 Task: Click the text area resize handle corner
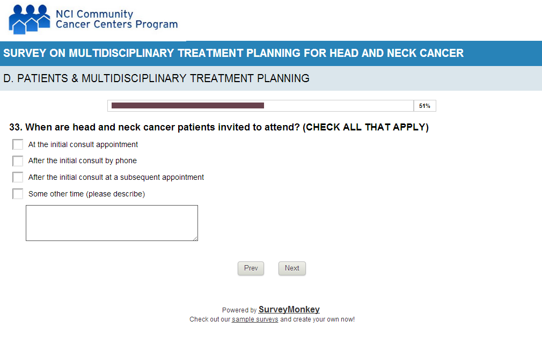(x=195, y=238)
